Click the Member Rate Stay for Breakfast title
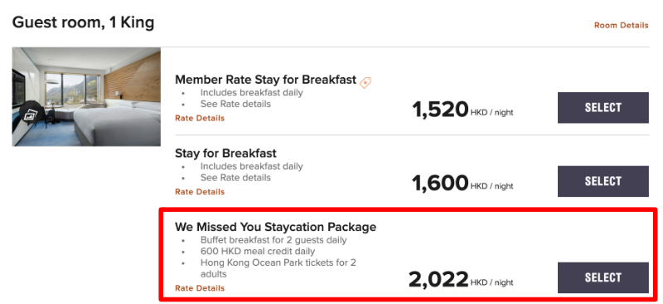This screenshot has height=304, width=663. (x=265, y=80)
